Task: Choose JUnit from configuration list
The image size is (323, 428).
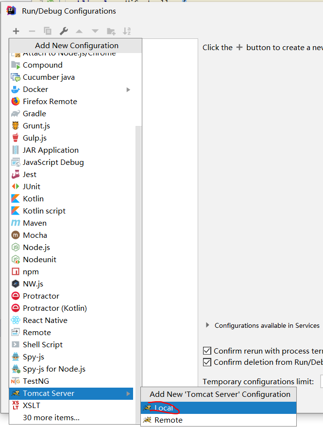Action: [32, 187]
